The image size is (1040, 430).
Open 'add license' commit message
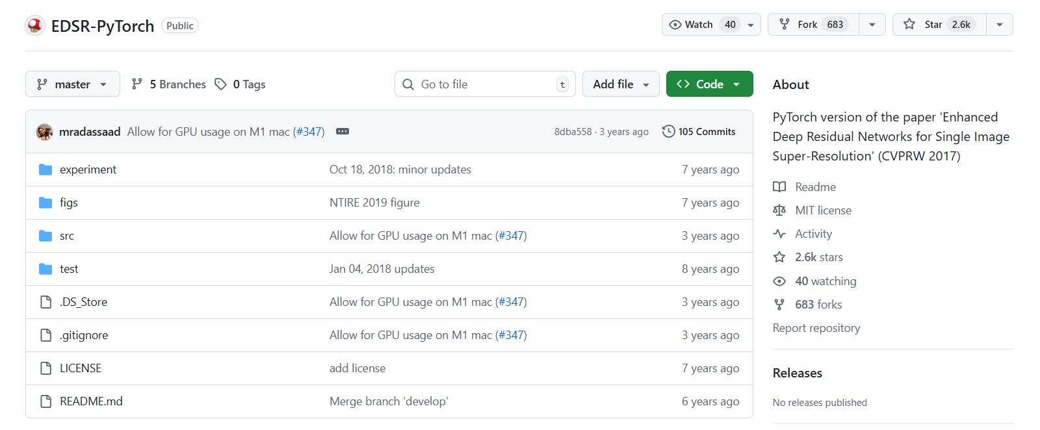[x=357, y=368]
